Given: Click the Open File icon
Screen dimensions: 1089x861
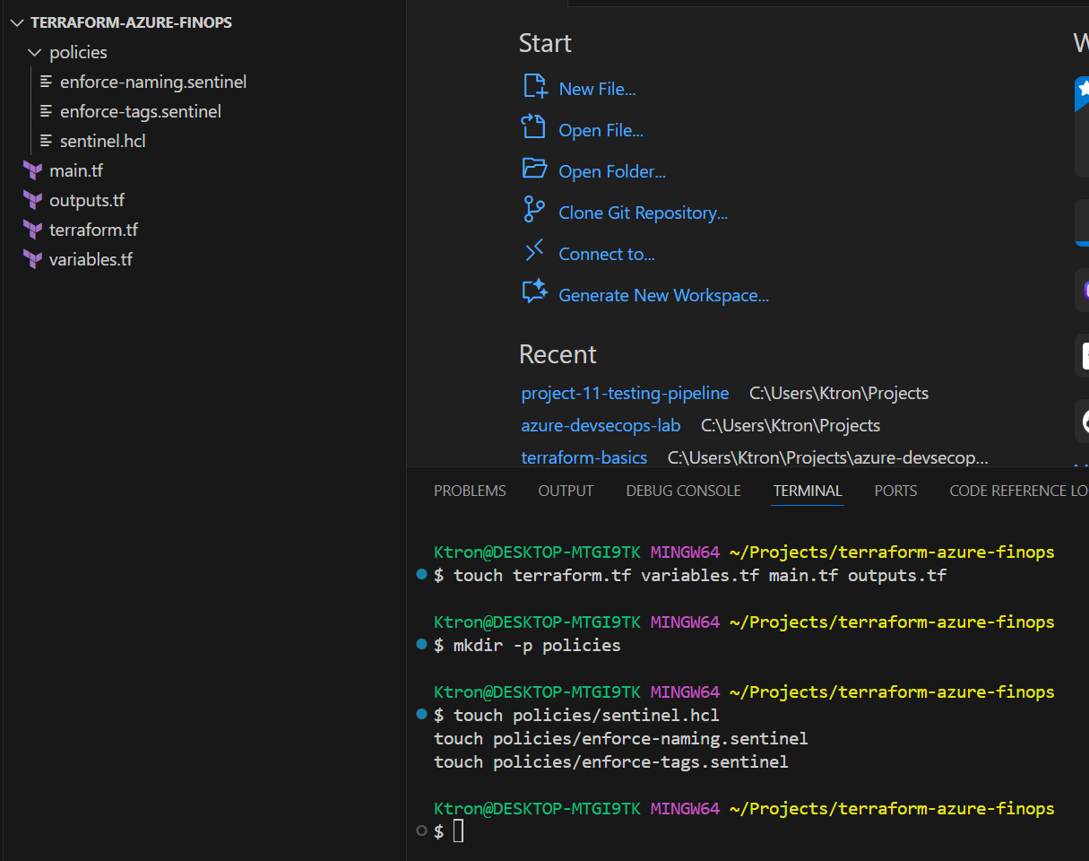Looking at the screenshot, I should pos(534,128).
